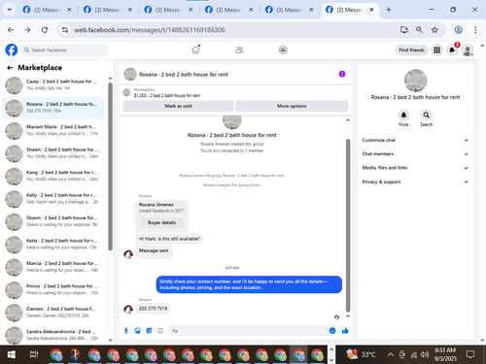Click the conversation list scrollbar

(110, 166)
